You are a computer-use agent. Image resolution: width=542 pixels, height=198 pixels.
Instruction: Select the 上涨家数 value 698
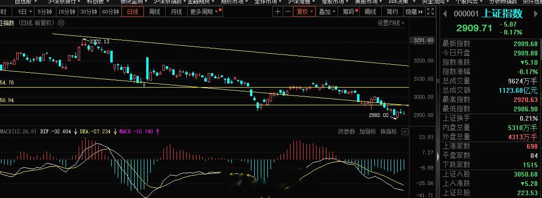coord(532,146)
